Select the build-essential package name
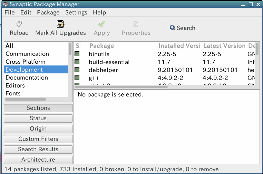This screenshot has width=263, height=174. (x=109, y=62)
